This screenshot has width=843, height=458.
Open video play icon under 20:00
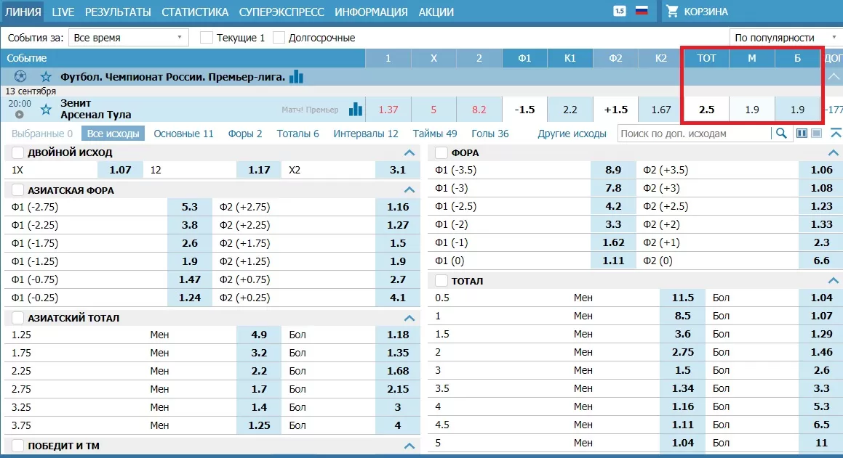tap(20, 115)
